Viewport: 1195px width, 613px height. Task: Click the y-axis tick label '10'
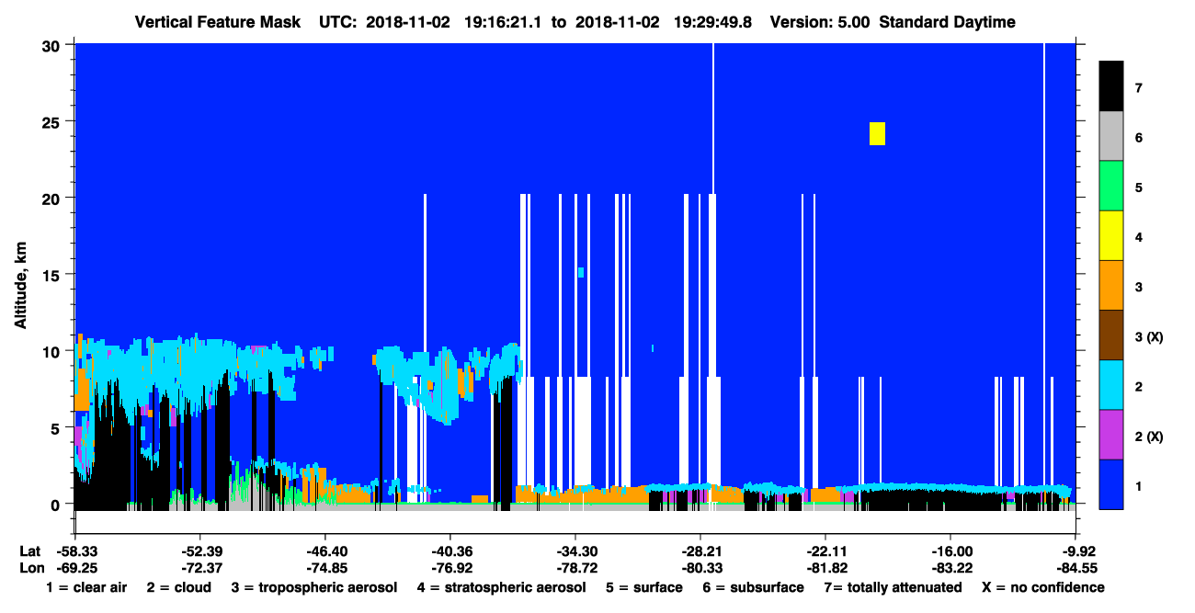[x=53, y=351]
